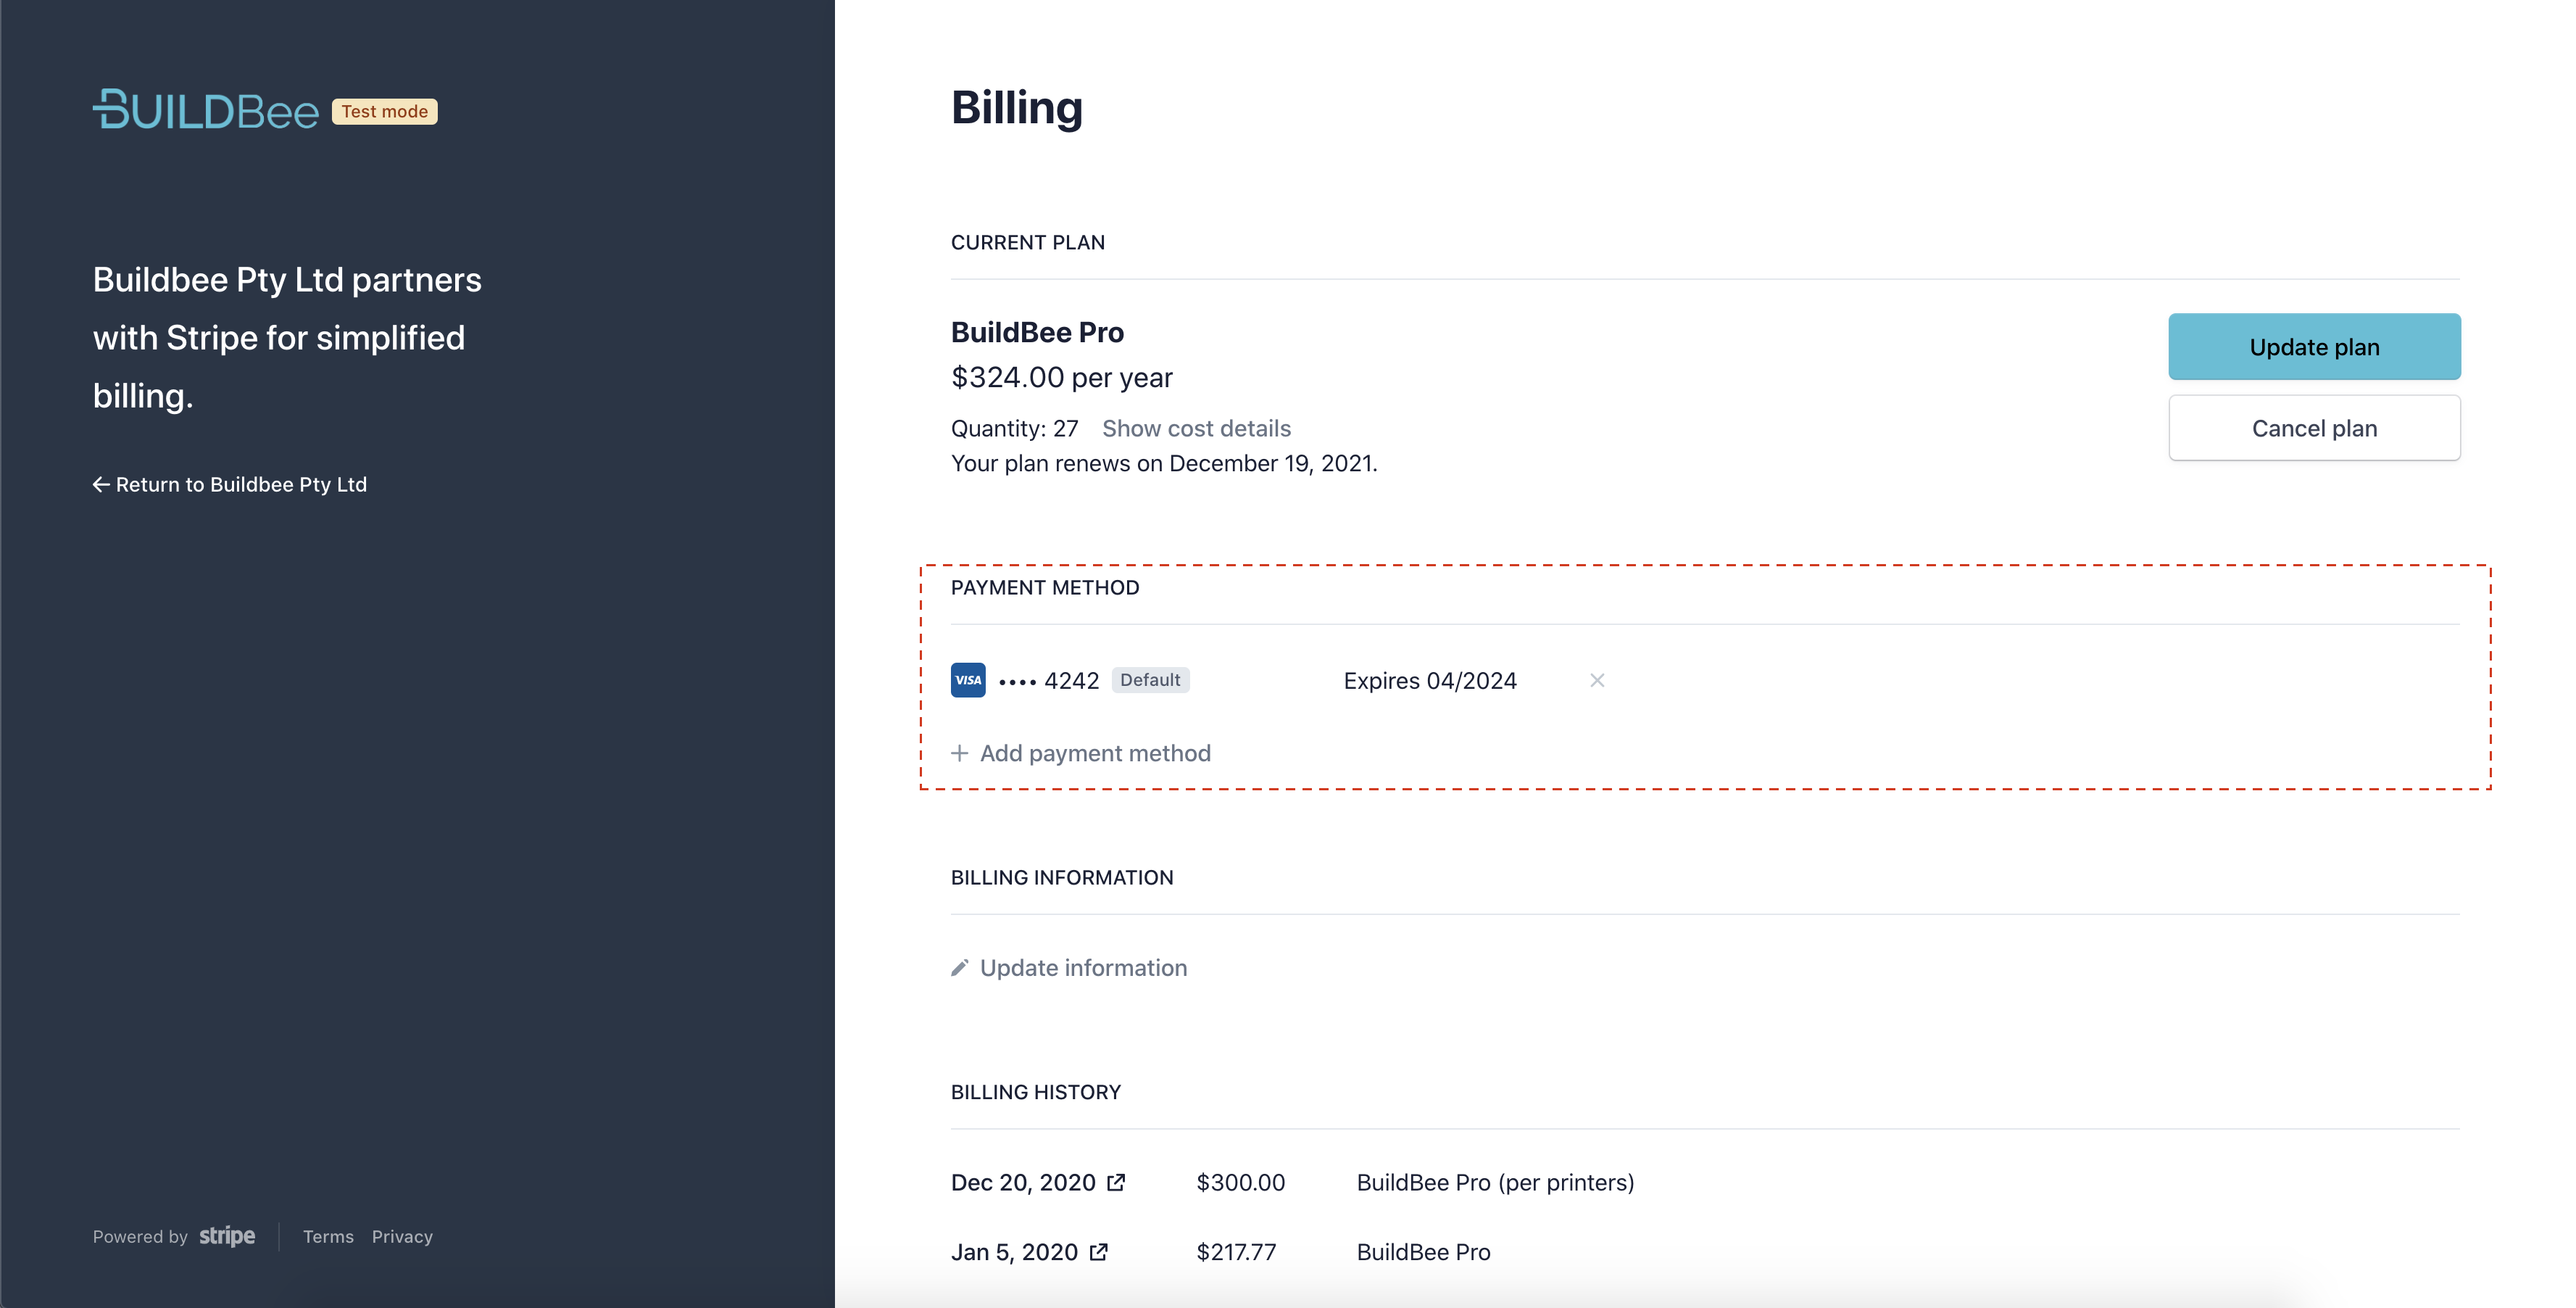2576x1308 pixels.
Task: Click 'Expires 04/2024' text
Action: (1430, 681)
